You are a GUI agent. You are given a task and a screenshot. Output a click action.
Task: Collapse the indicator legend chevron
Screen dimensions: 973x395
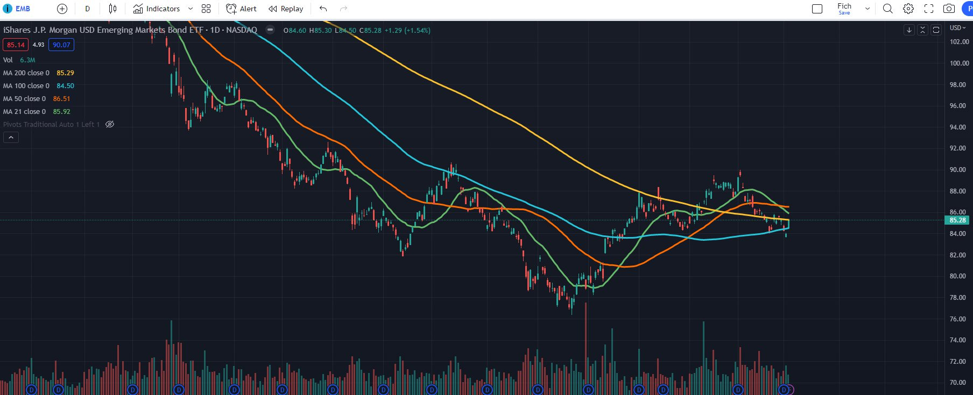click(11, 138)
